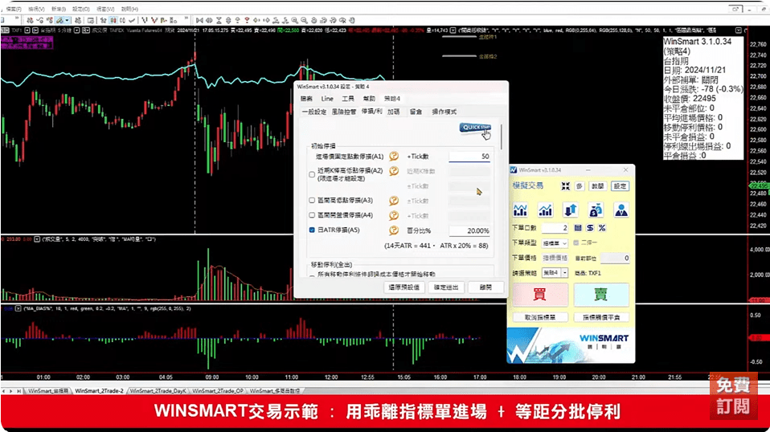Click the candlestick chart icon in WinSmart panel
The image size is (770, 432).
click(x=520, y=210)
